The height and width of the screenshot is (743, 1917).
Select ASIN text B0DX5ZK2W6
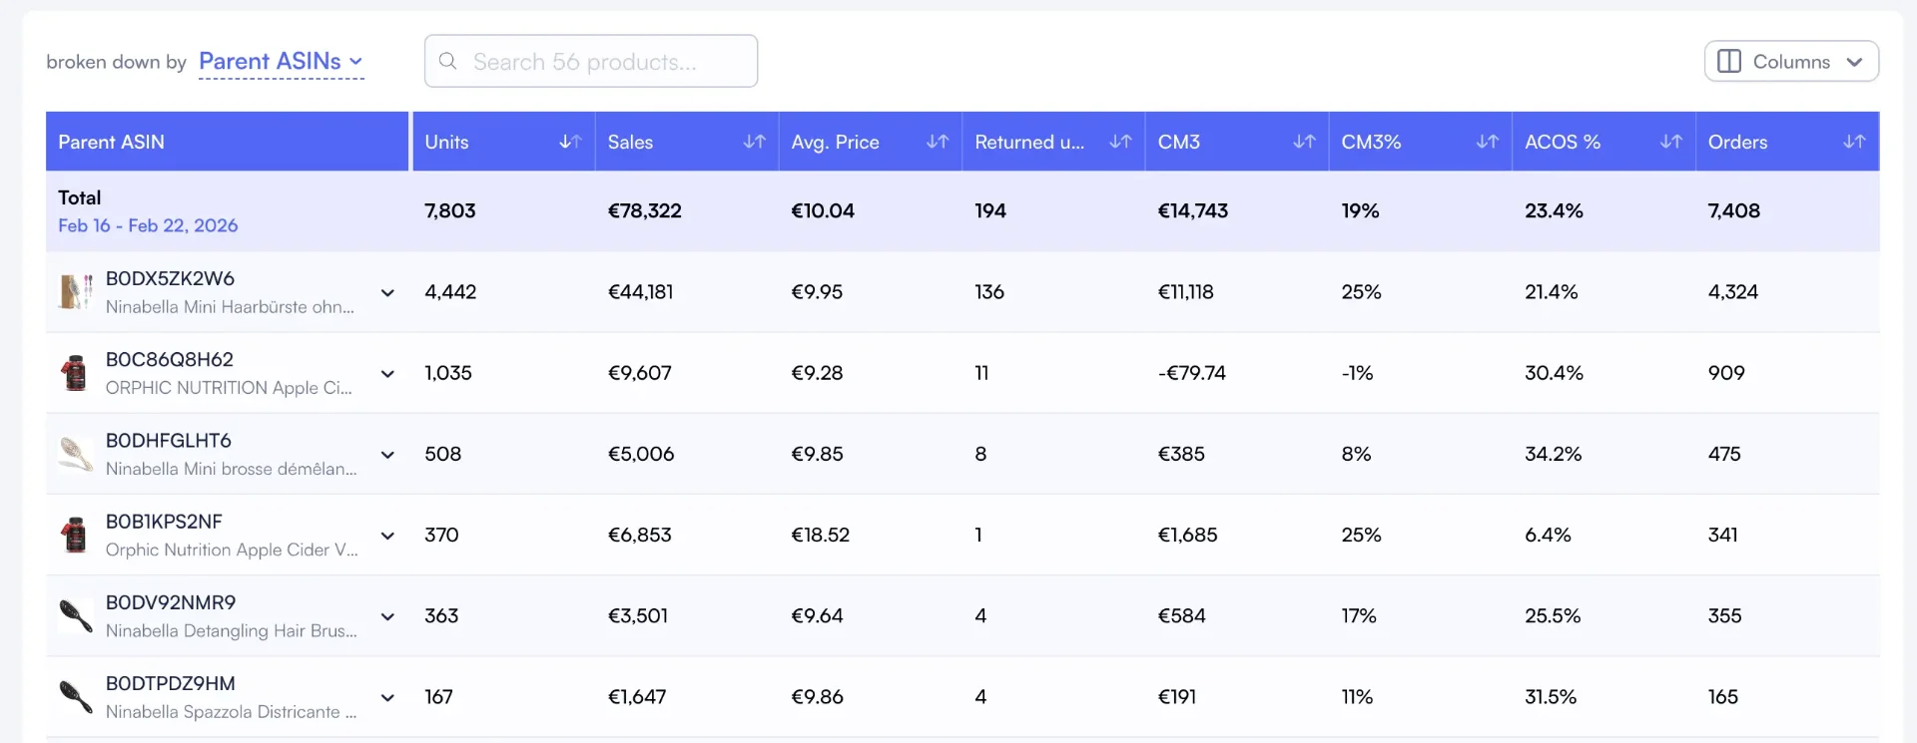click(x=170, y=278)
